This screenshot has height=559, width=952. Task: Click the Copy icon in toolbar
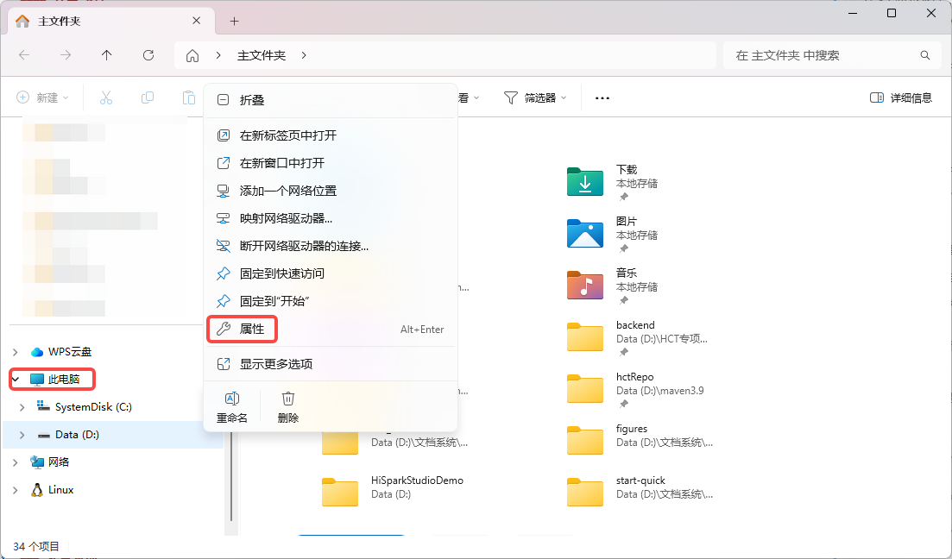coord(147,97)
